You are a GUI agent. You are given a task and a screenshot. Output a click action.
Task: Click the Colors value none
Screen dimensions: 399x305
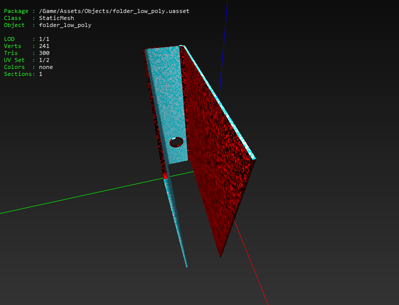[46, 67]
